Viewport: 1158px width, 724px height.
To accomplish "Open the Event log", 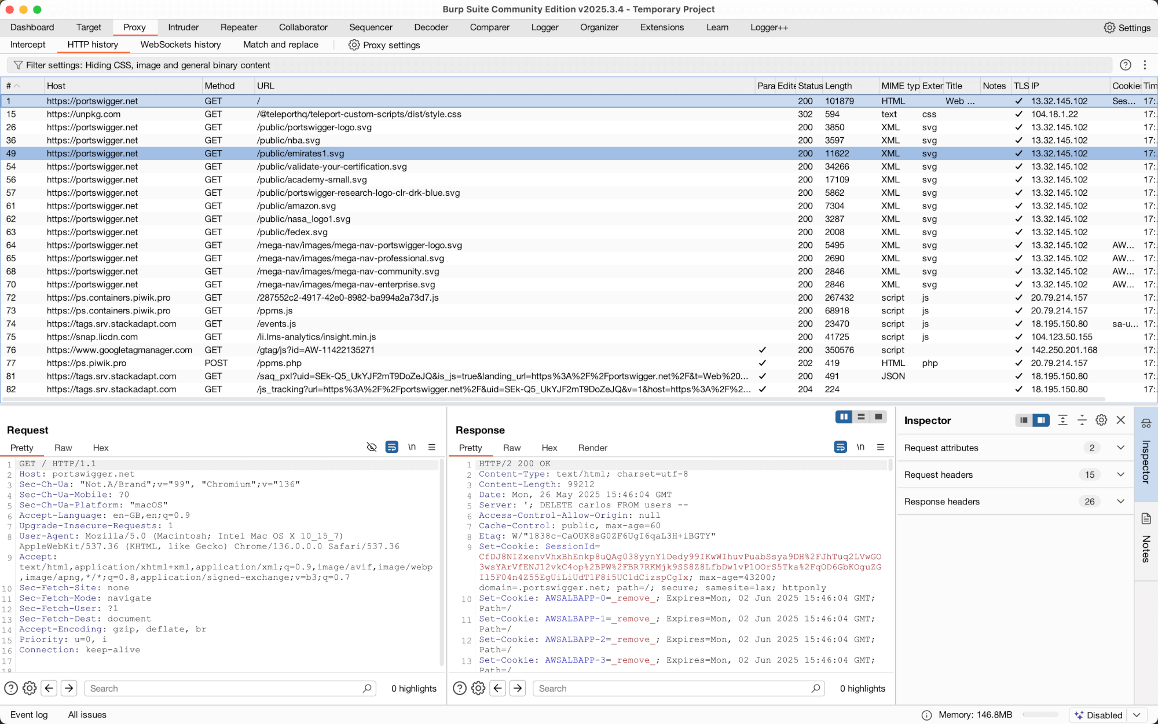I will coord(29,715).
